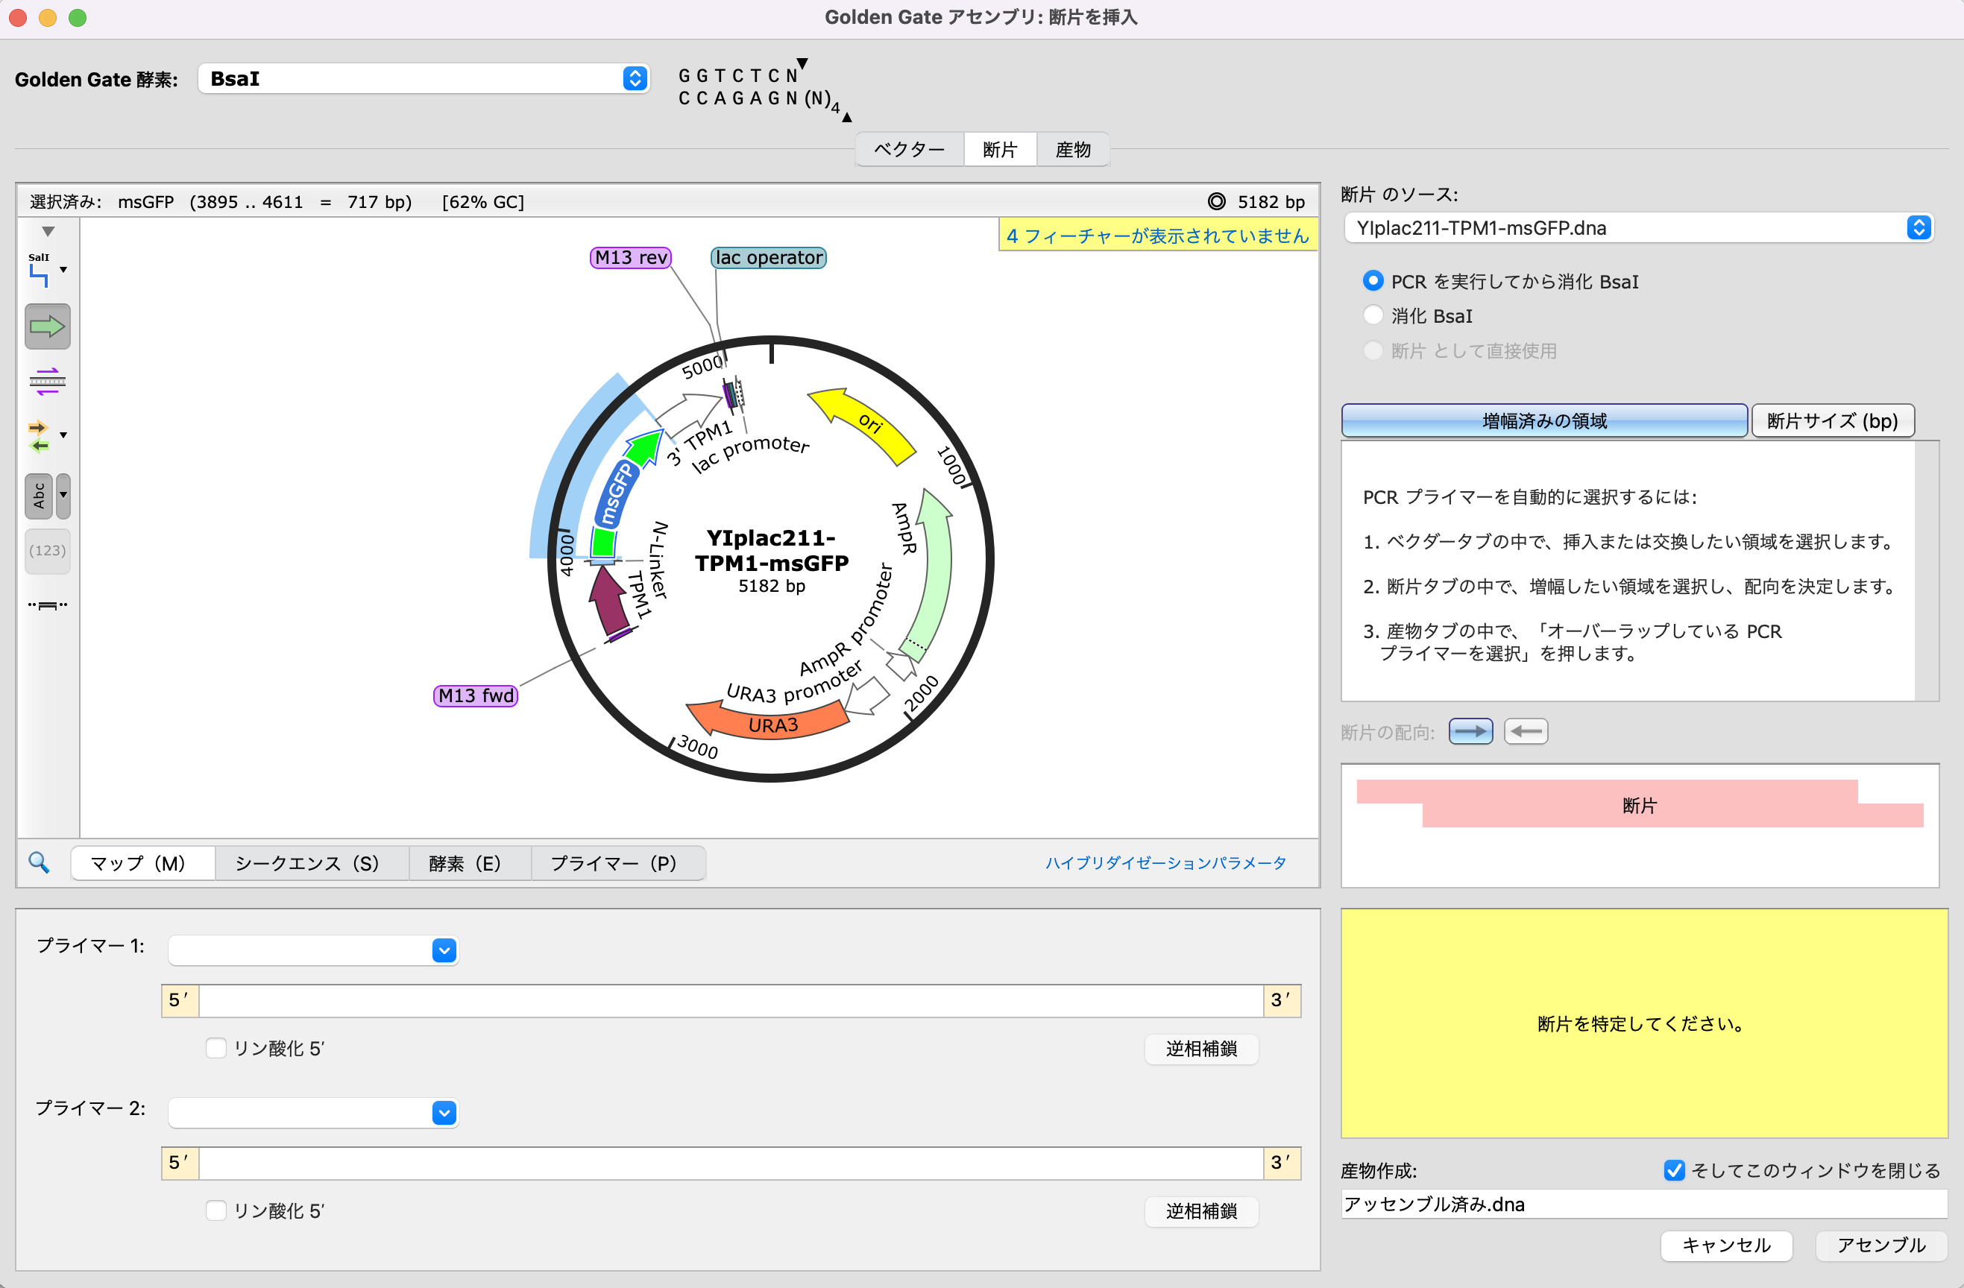Switch to the シークエンス (S) view tab

(x=307, y=863)
